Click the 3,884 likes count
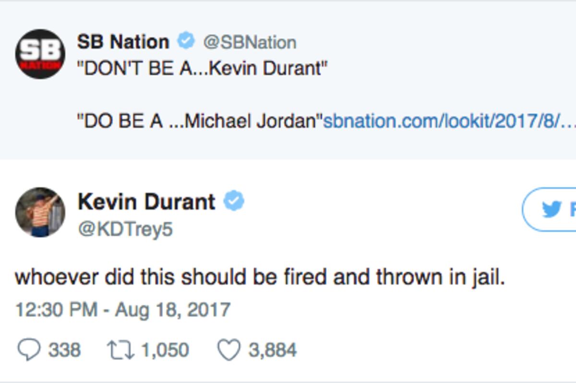The height and width of the screenshot is (383, 576). click(272, 350)
